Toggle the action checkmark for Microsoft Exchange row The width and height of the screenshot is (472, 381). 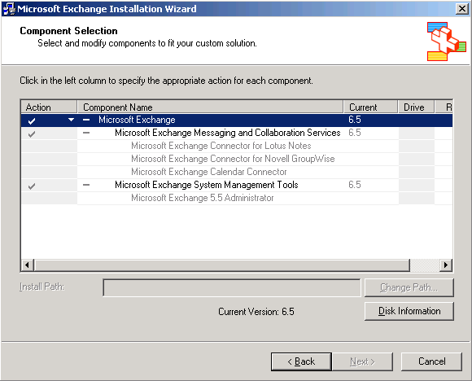[x=32, y=120]
